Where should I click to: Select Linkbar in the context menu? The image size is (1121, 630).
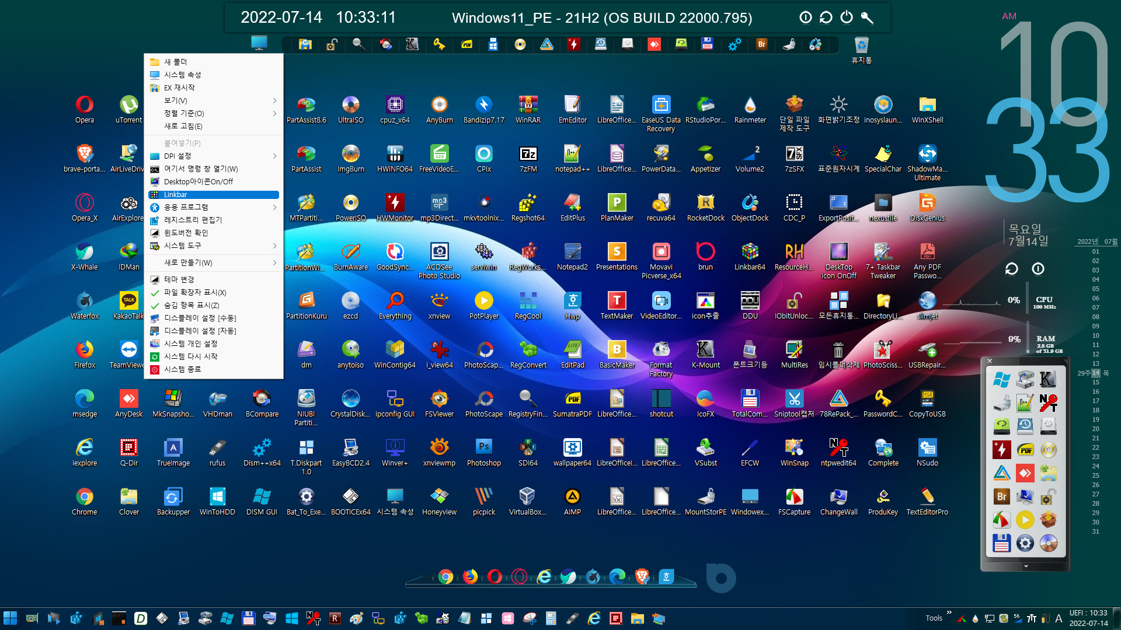point(214,195)
